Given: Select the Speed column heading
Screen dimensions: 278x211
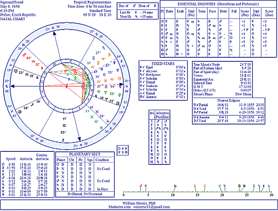Looking at the screenshot, I should pos(11,159).
